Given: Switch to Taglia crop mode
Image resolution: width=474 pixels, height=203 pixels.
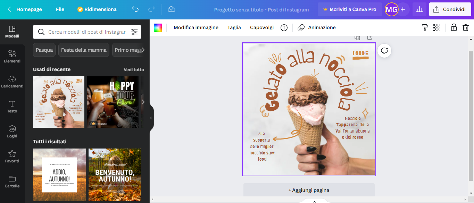Looking at the screenshot, I should (x=234, y=27).
